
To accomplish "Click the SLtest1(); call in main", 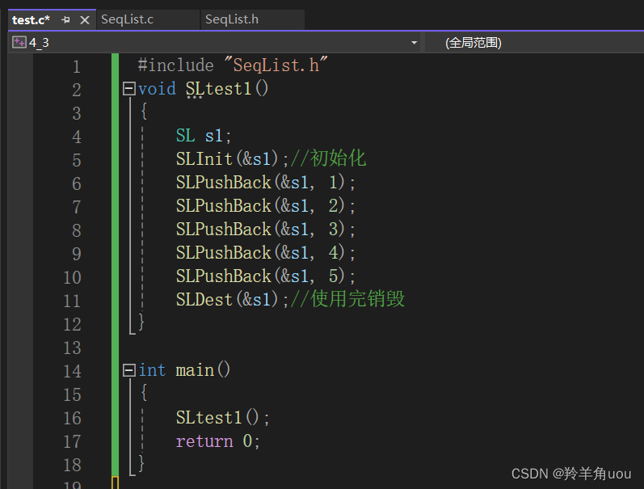I will (222, 418).
